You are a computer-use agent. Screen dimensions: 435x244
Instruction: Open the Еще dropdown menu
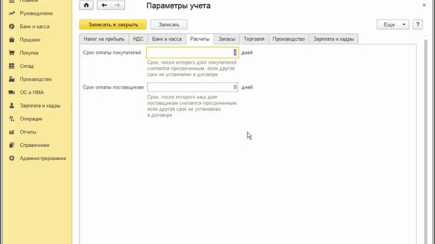393,24
